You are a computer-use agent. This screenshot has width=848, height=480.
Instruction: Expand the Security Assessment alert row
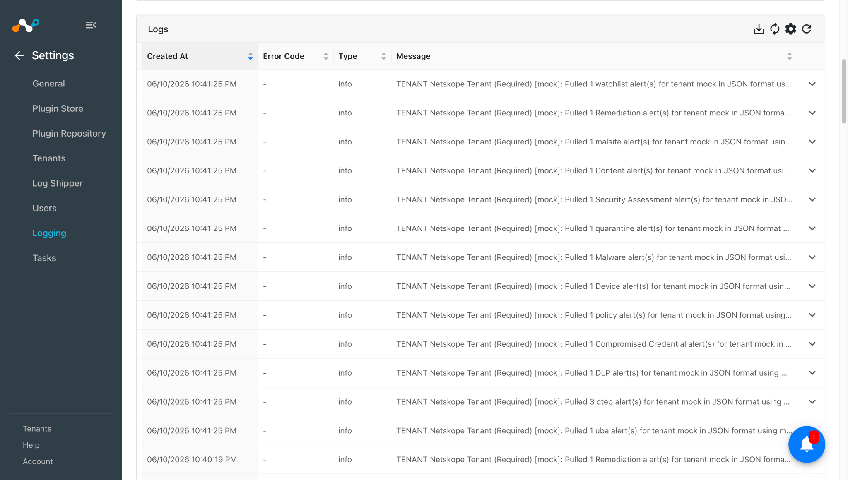(812, 199)
